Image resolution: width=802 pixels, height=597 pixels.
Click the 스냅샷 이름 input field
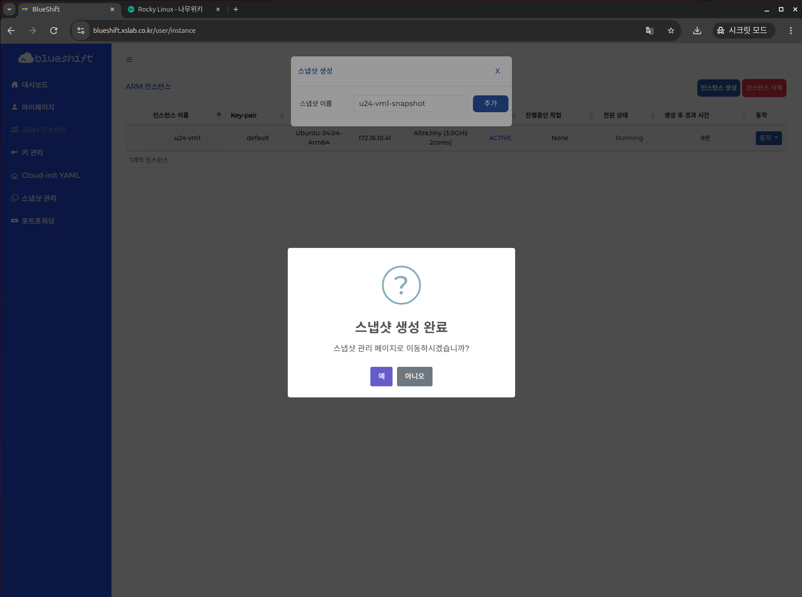click(x=410, y=104)
